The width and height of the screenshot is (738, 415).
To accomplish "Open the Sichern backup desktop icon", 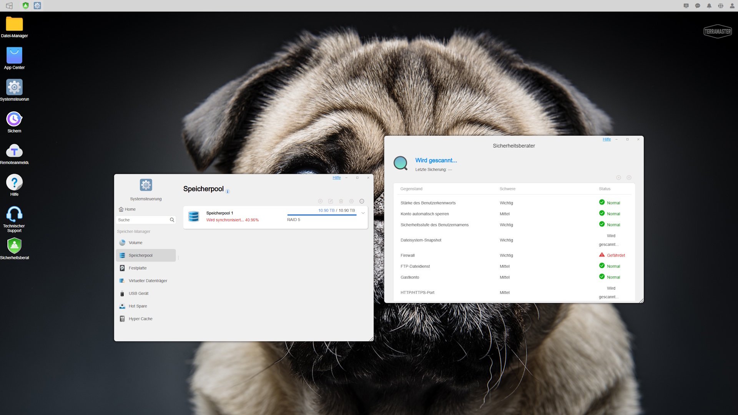I will (x=14, y=119).
